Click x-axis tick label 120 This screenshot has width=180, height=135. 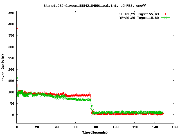point(135,127)
